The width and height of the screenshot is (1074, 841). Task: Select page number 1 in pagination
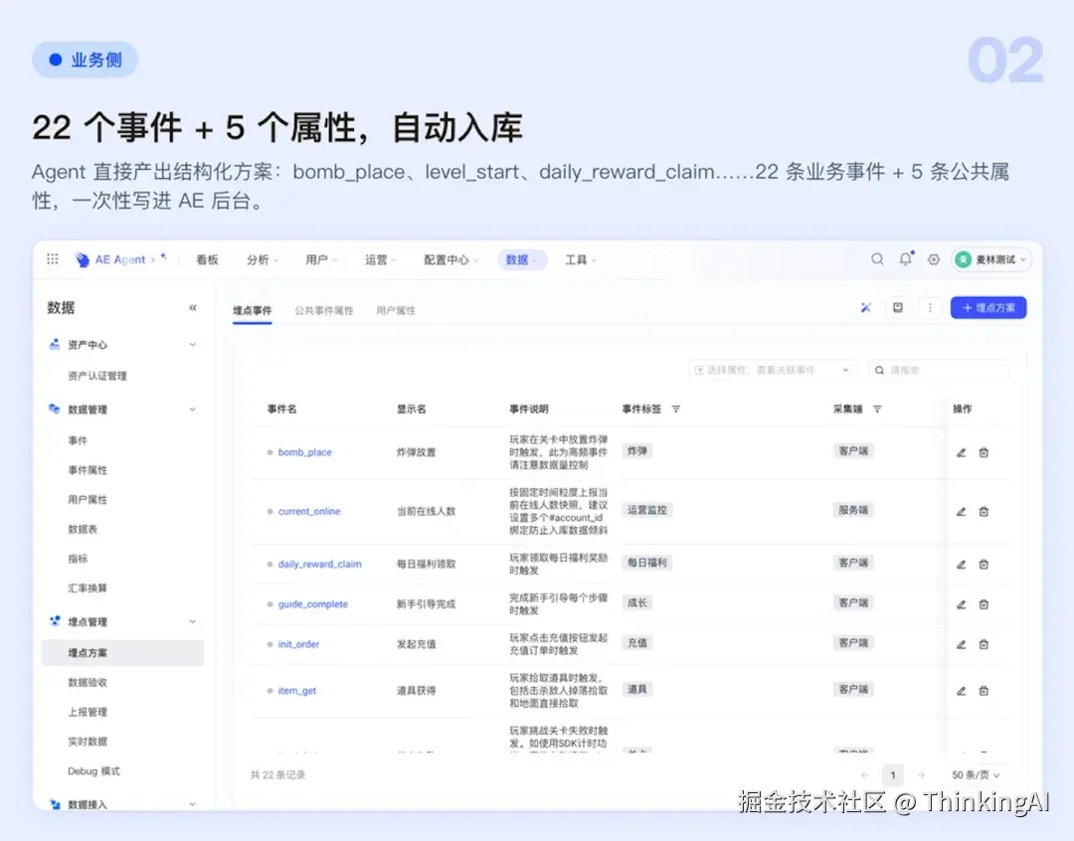[892, 774]
